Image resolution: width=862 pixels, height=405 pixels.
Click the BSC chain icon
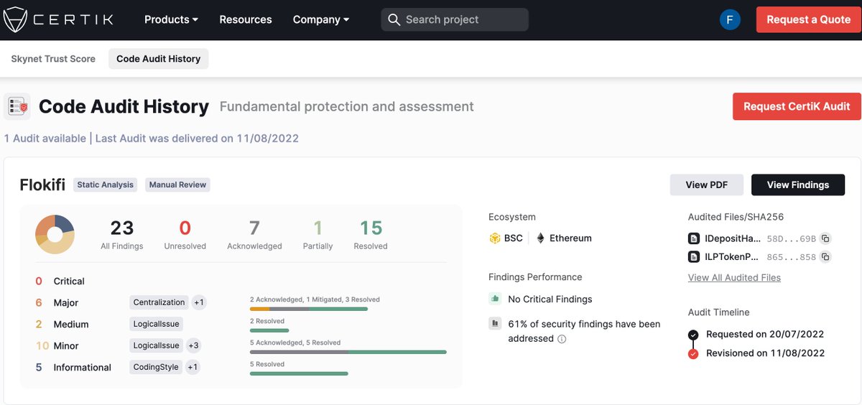(x=494, y=238)
